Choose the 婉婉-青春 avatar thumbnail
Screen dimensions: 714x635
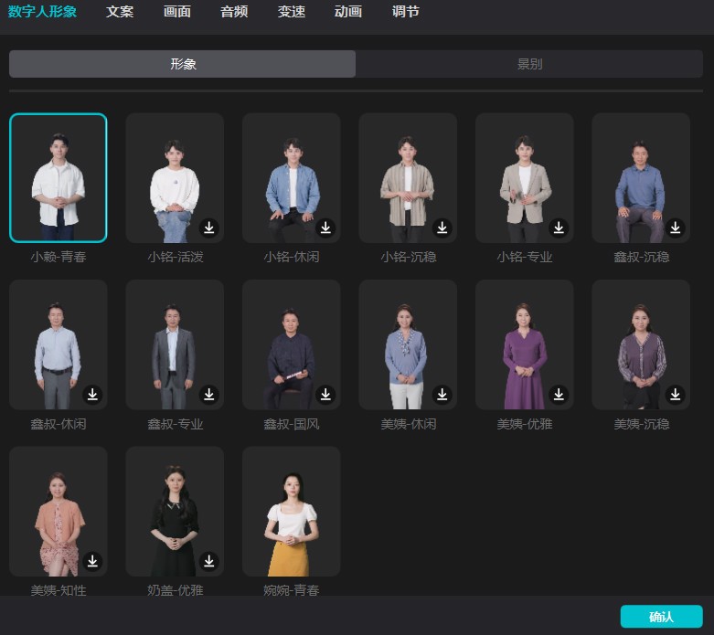tap(292, 511)
